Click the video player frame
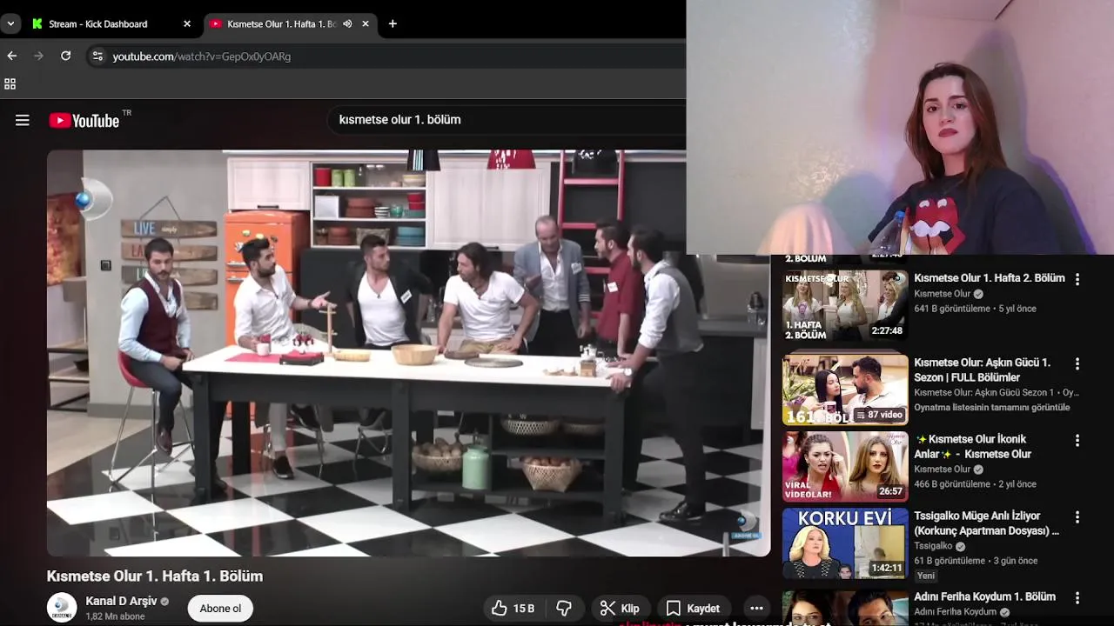This screenshot has height=626, width=1114. (x=408, y=353)
